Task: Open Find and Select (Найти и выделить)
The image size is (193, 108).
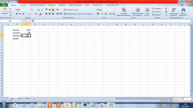Action: tap(183, 12)
